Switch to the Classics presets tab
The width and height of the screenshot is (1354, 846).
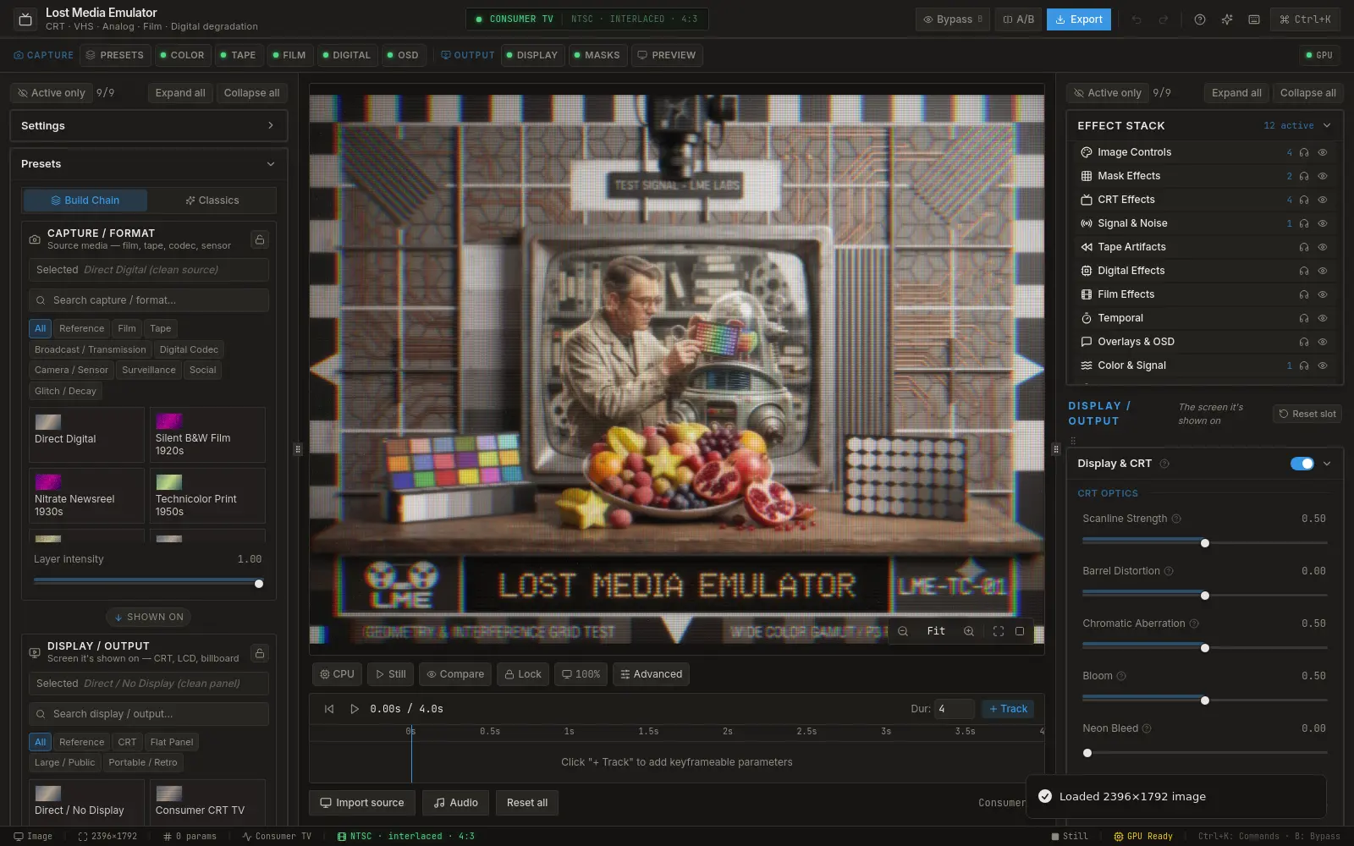(x=212, y=201)
